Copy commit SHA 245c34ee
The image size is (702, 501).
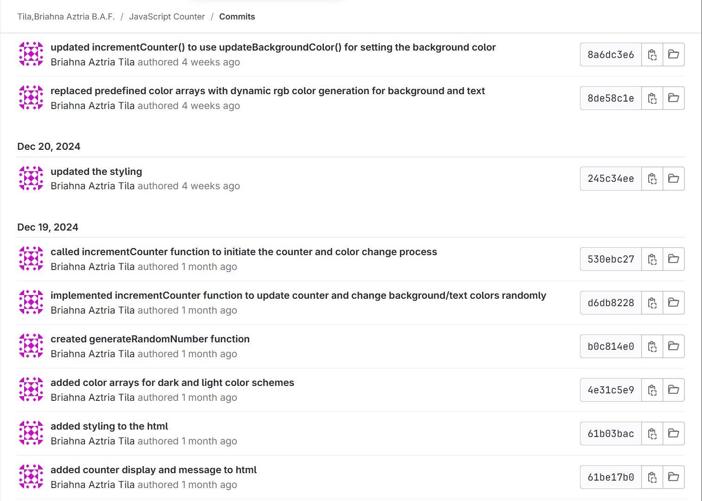[652, 179]
